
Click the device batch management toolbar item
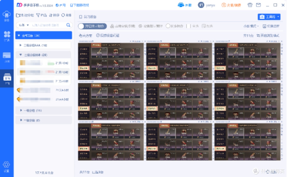pos(150,26)
